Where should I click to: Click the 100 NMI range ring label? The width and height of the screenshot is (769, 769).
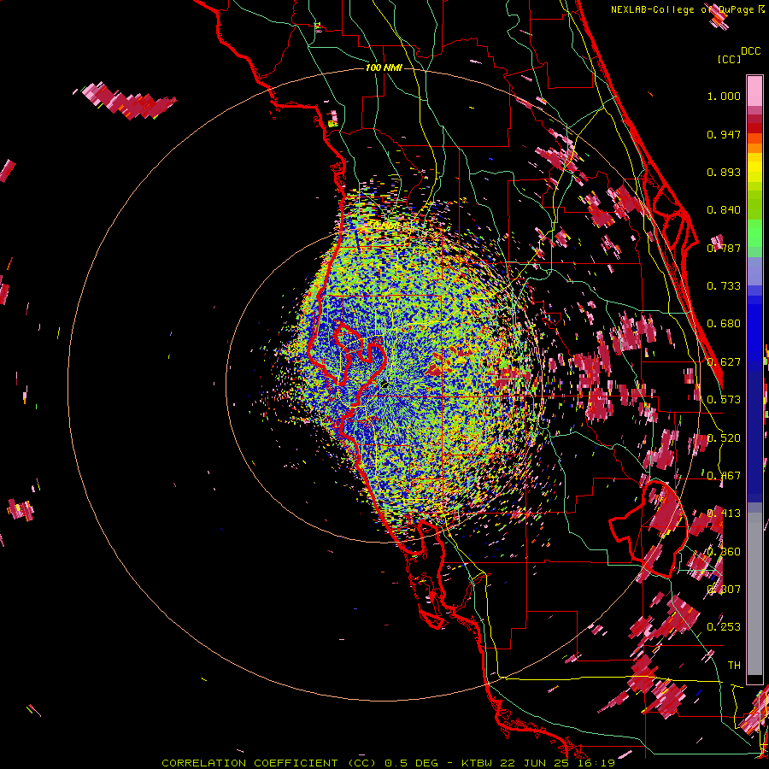(384, 68)
